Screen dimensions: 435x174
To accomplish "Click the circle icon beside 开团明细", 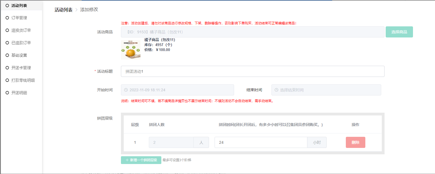I will coord(7,93).
